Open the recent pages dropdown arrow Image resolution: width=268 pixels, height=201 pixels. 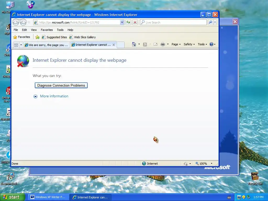tap(29, 23)
